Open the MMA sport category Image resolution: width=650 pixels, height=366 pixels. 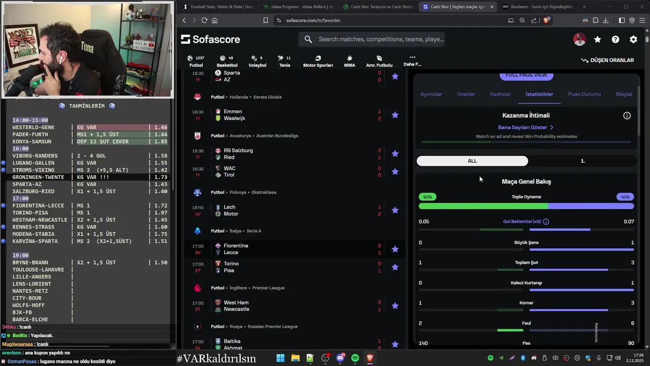coord(349,62)
